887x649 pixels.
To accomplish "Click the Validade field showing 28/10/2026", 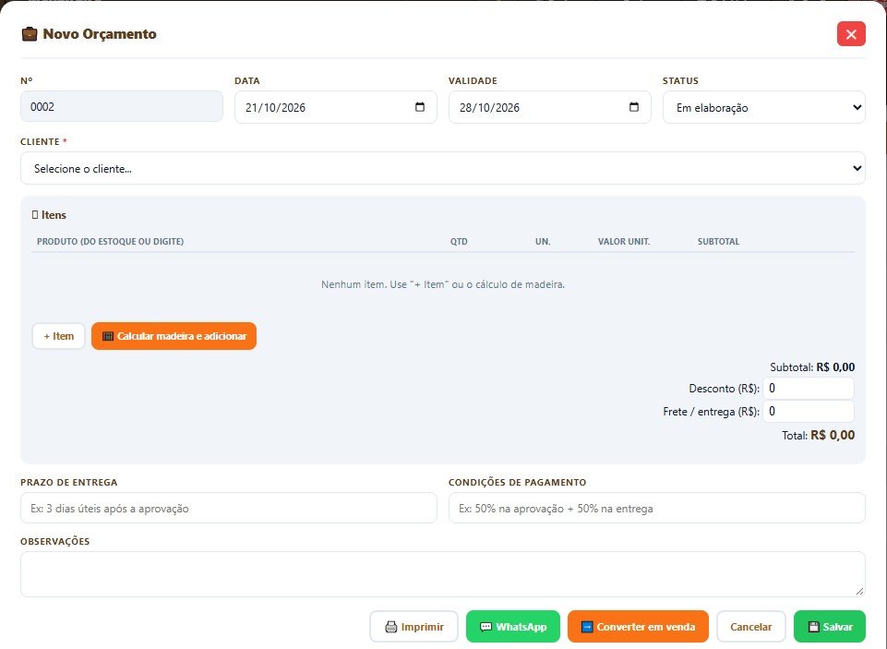I will 549,107.
